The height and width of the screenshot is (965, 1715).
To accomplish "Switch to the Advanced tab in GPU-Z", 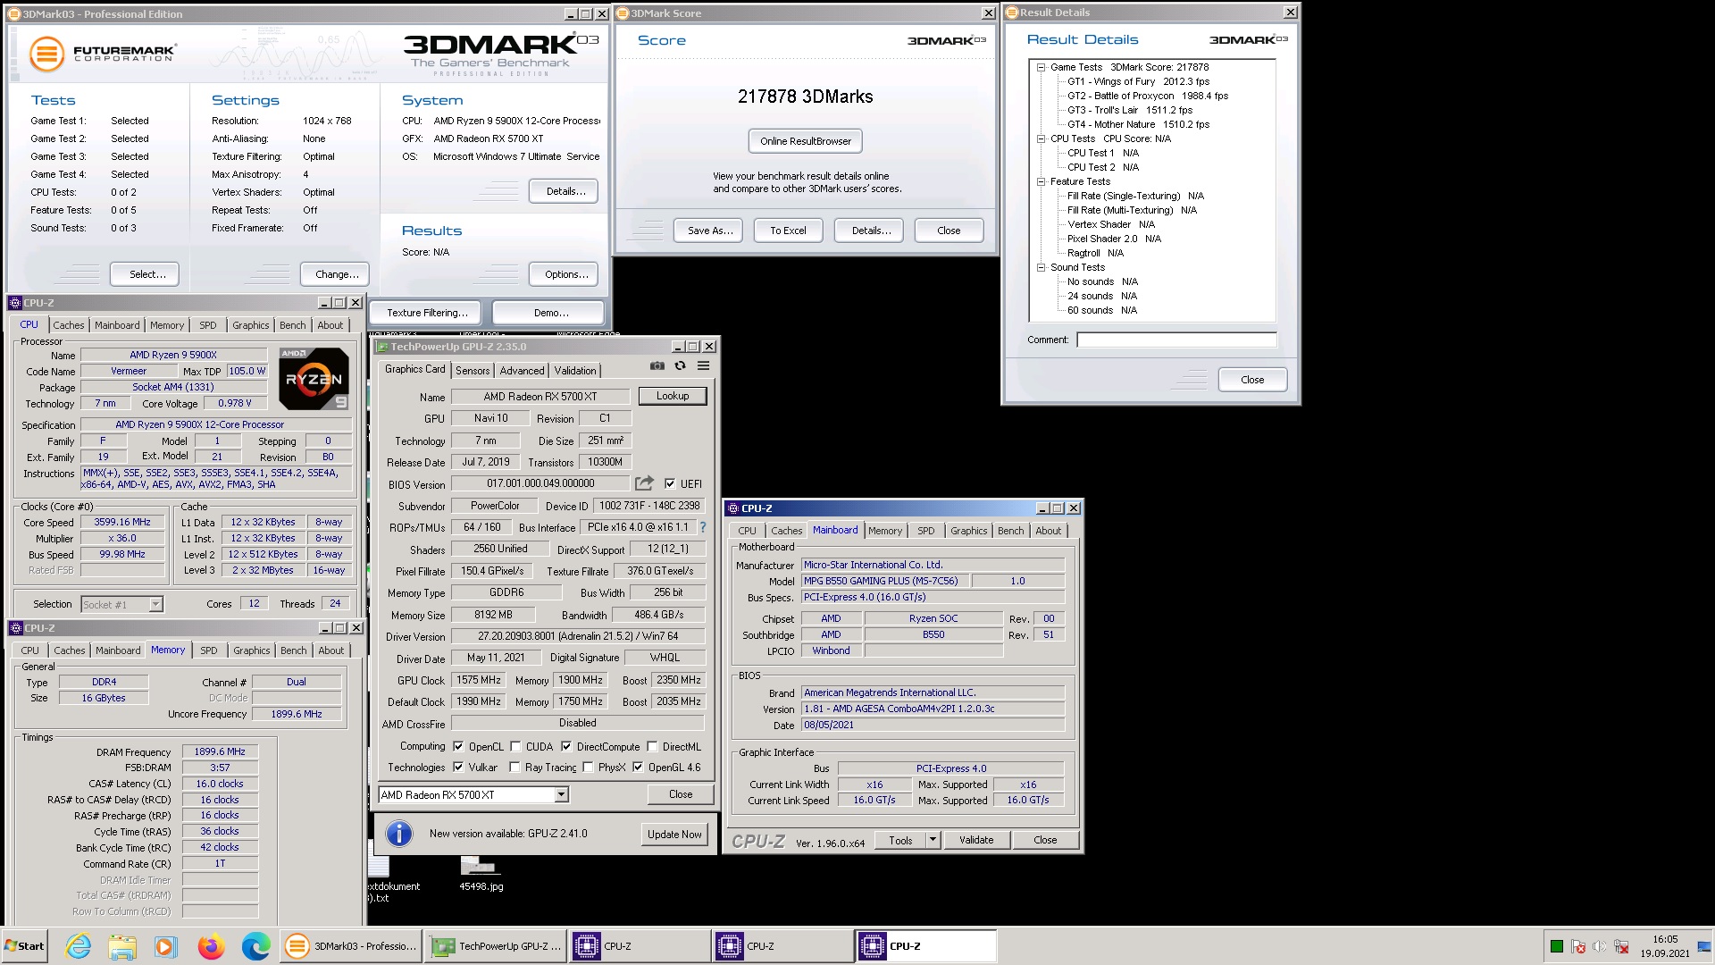I will (522, 371).
